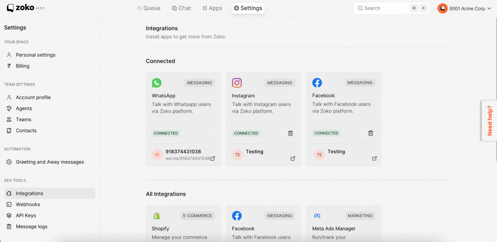Click Facebook CONNECTED status badge

pos(326,133)
